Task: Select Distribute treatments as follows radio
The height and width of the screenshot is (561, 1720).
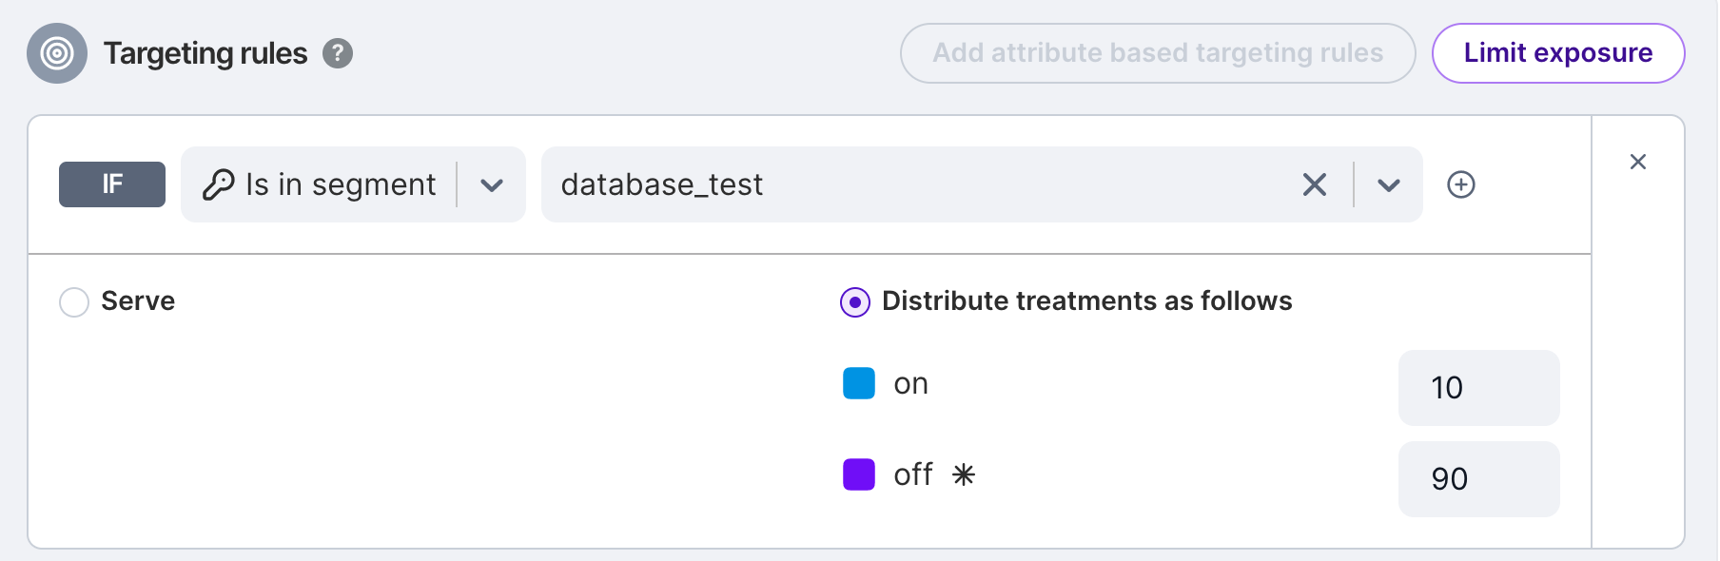Action: pyautogui.click(x=855, y=302)
